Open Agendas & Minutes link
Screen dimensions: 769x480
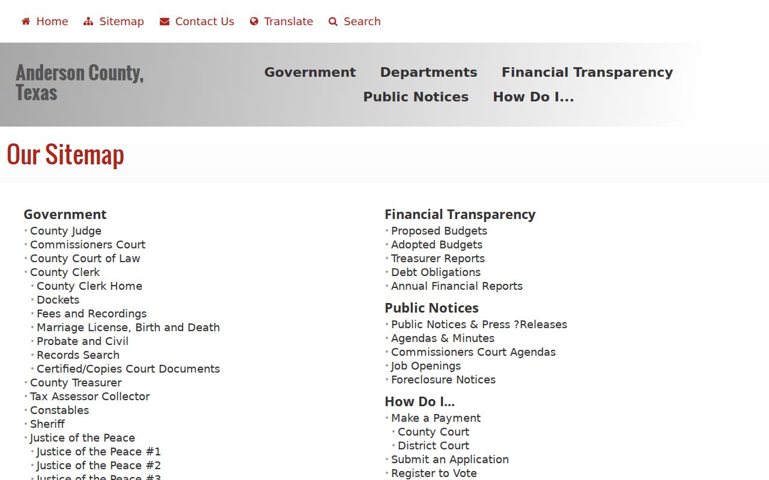[443, 338]
